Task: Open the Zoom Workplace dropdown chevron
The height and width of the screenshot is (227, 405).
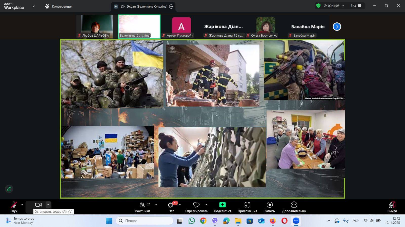Action: click(x=34, y=6)
